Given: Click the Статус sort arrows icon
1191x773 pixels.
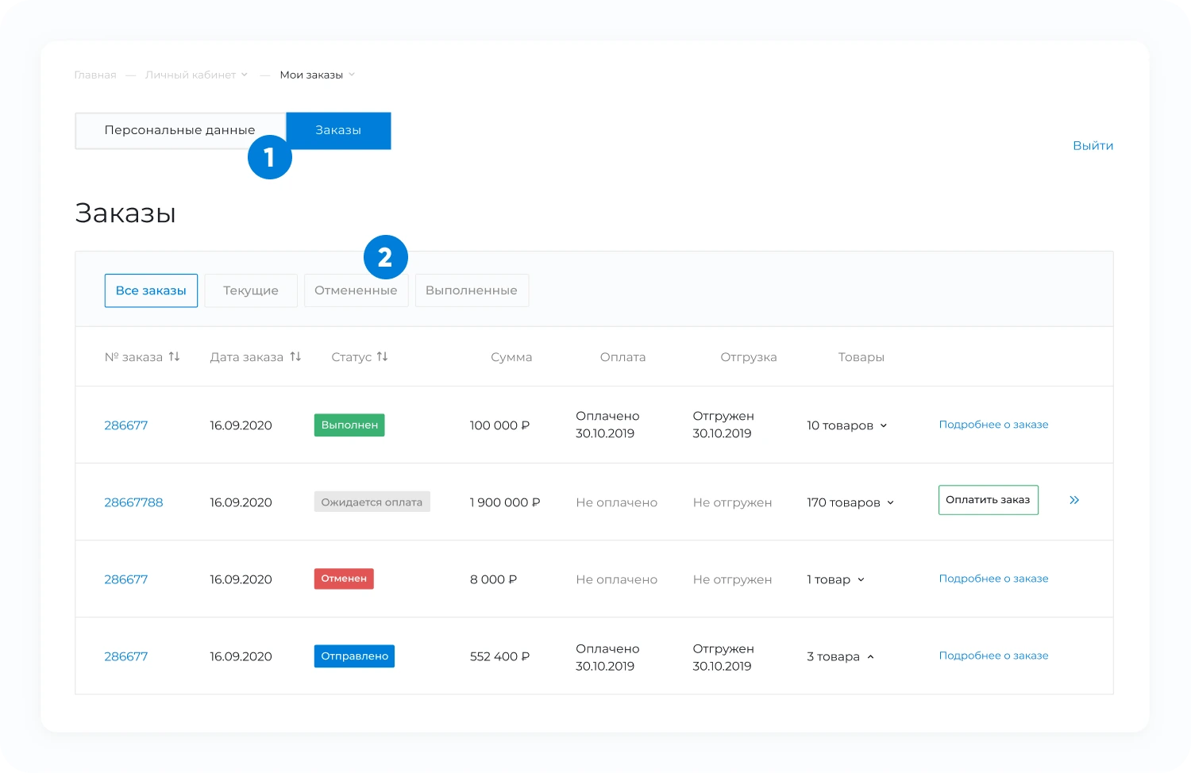Looking at the screenshot, I should click(382, 357).
